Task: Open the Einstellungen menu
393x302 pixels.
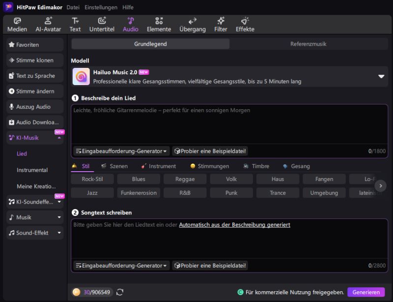Action: [101, 7]
